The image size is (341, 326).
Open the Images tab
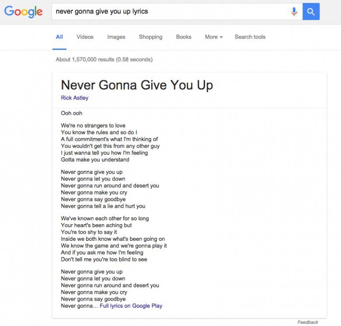click(x=116, y=37)
